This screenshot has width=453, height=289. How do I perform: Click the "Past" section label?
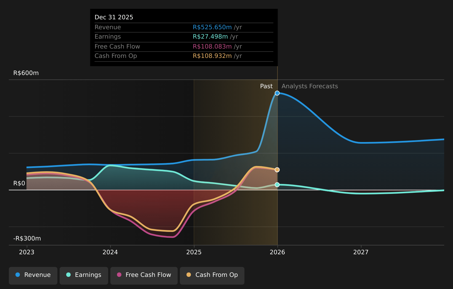[266, 86]
